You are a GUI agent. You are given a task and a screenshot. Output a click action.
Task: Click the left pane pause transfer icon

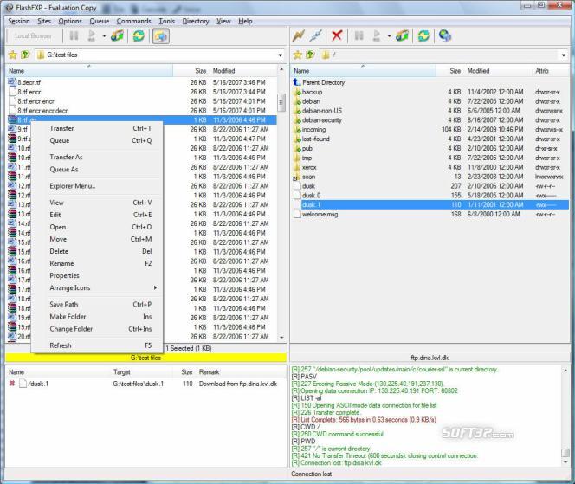74,36
